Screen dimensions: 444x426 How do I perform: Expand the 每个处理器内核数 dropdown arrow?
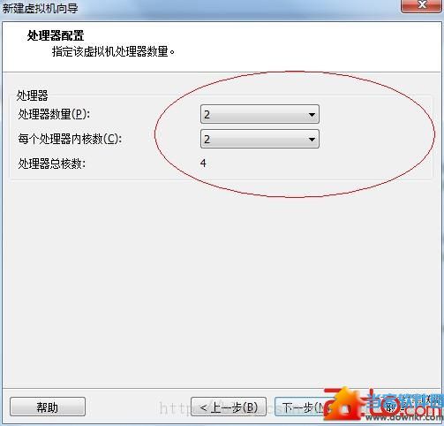pos(312,140)
